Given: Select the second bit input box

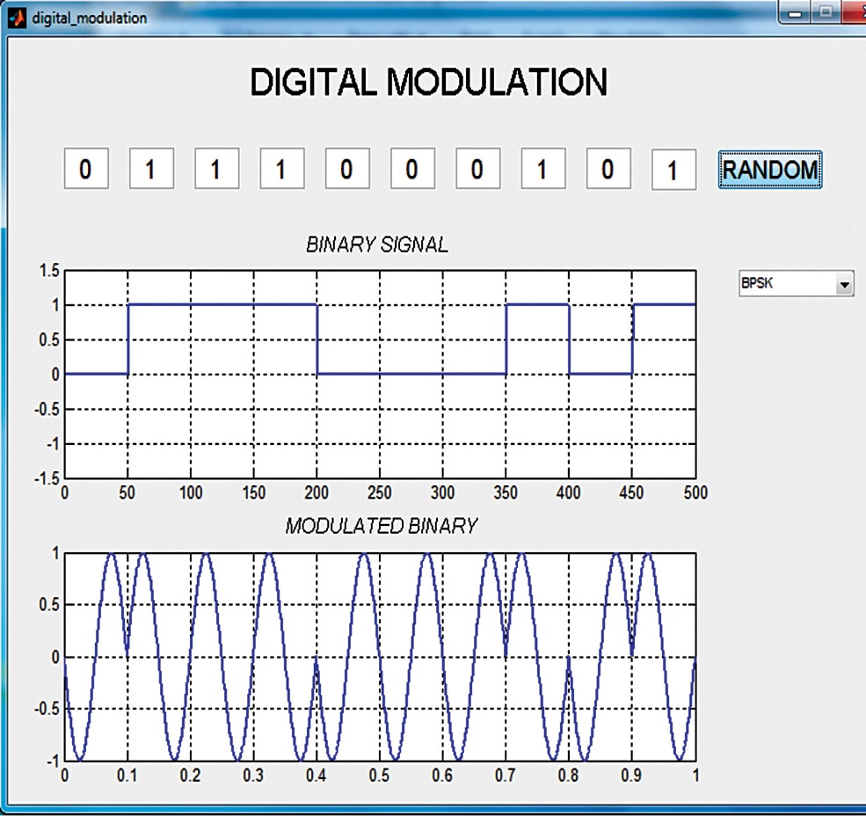Looking at the screenshot, I should point(151,168).
